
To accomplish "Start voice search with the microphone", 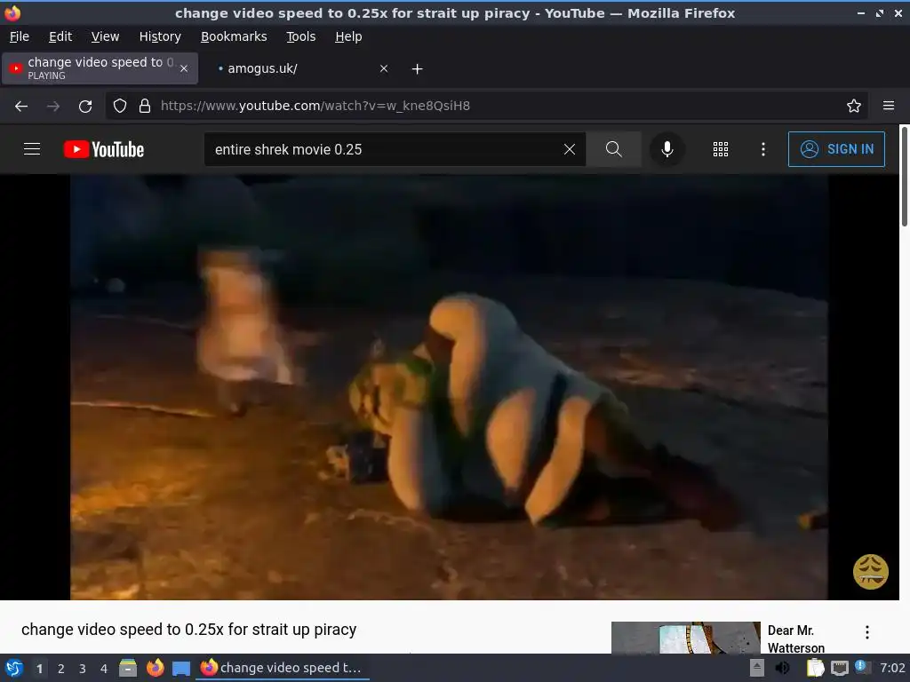I will tap(667, 149).
